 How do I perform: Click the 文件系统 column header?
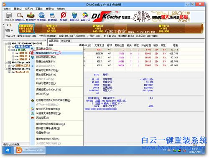click(x=99, y=45)
